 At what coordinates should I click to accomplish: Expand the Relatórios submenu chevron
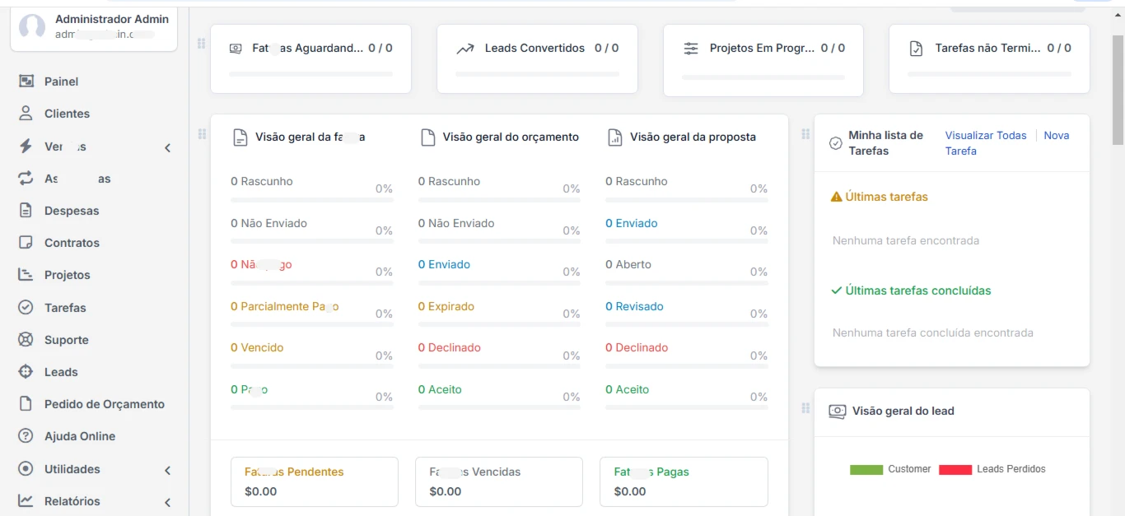167,502
